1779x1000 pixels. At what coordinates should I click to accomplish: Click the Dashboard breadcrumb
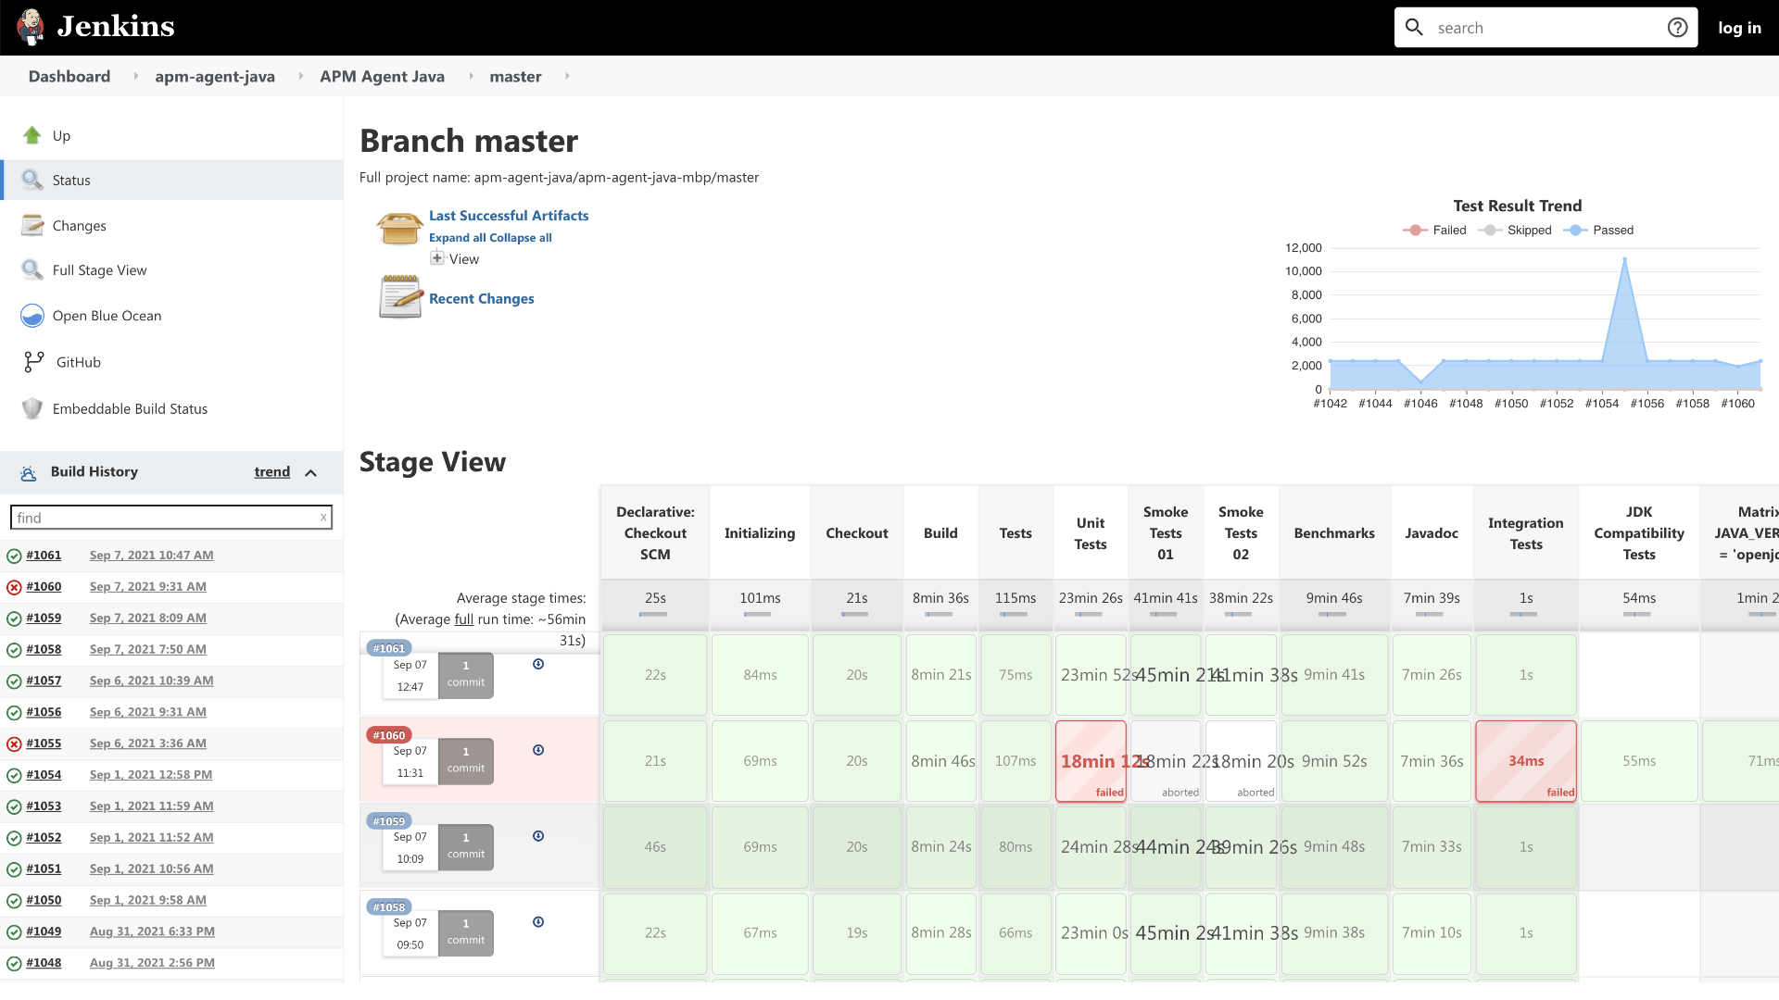click(69, 76)
